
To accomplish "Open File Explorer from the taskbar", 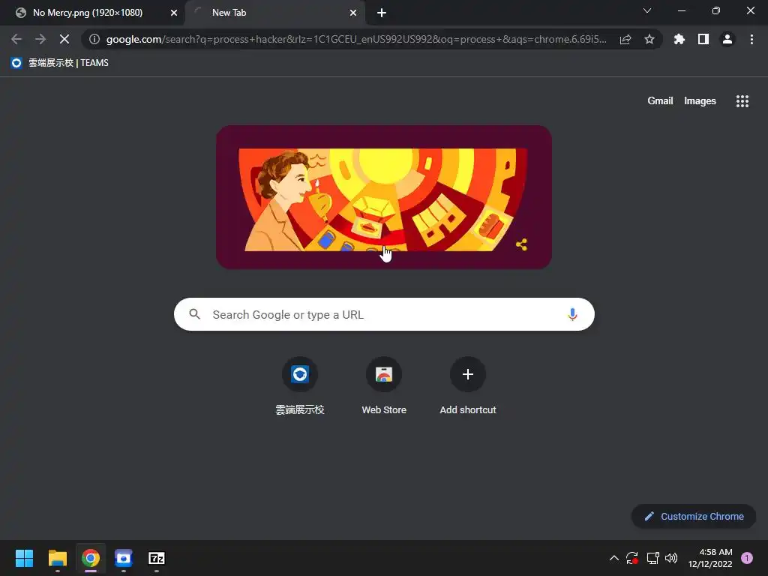I will tap(57, 558).
